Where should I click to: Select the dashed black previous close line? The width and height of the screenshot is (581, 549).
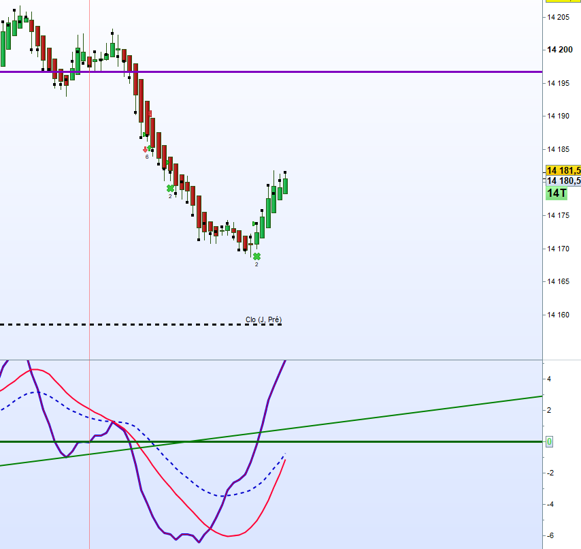141,325
